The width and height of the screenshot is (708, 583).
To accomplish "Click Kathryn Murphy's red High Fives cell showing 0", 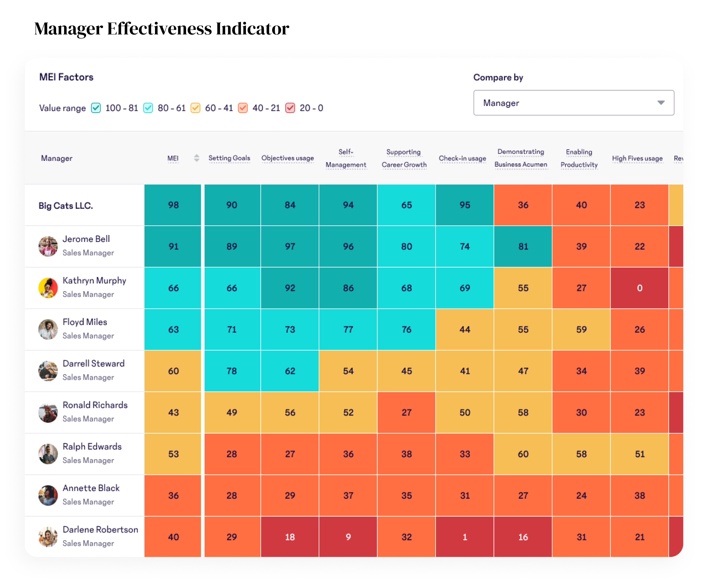I will pos(639,288).
